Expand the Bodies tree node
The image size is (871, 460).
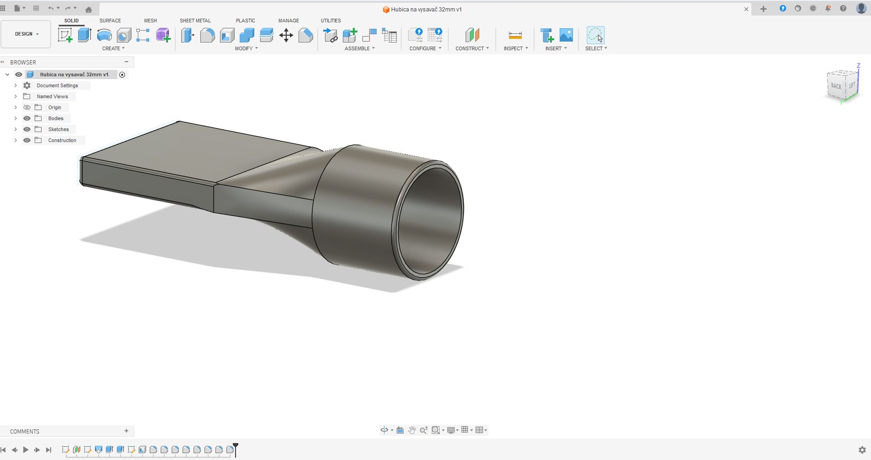16,118
